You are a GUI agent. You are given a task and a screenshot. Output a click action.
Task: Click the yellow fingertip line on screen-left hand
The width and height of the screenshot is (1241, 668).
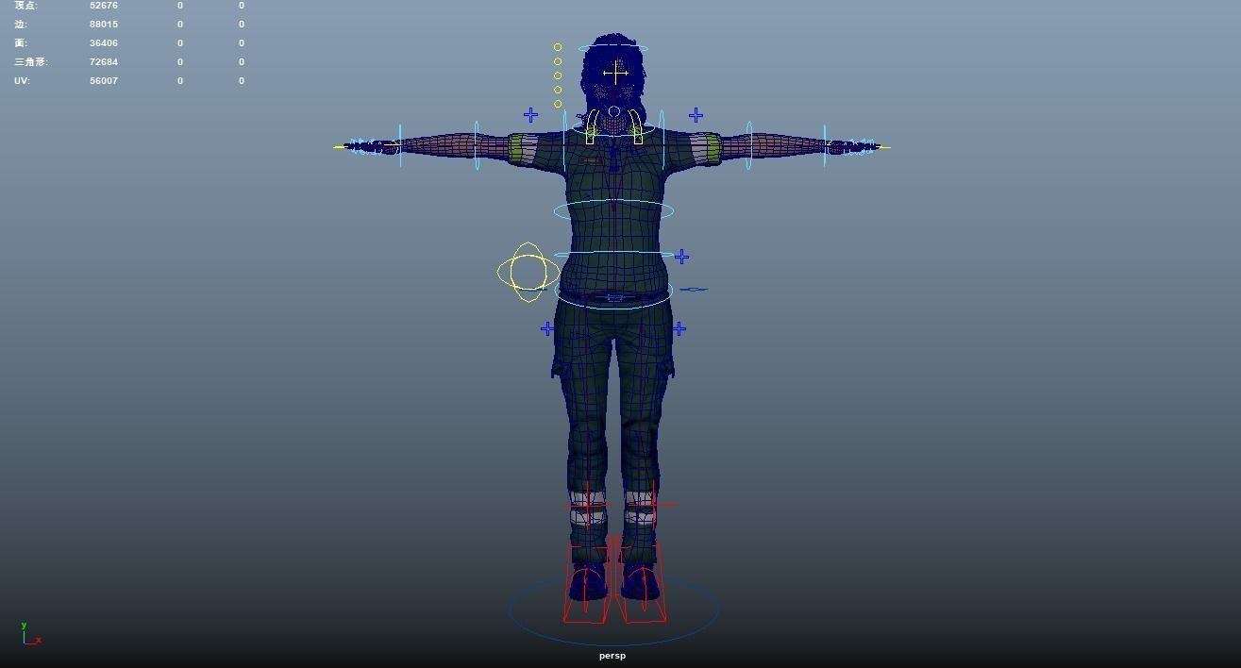341,146
